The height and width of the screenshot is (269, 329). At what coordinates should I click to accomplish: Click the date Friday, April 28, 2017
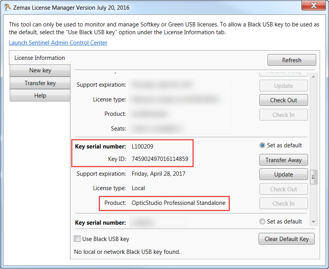click(x=158, y=174)
